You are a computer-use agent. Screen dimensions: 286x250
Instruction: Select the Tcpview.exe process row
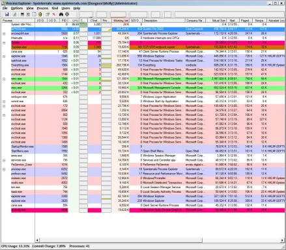[148, 47]
